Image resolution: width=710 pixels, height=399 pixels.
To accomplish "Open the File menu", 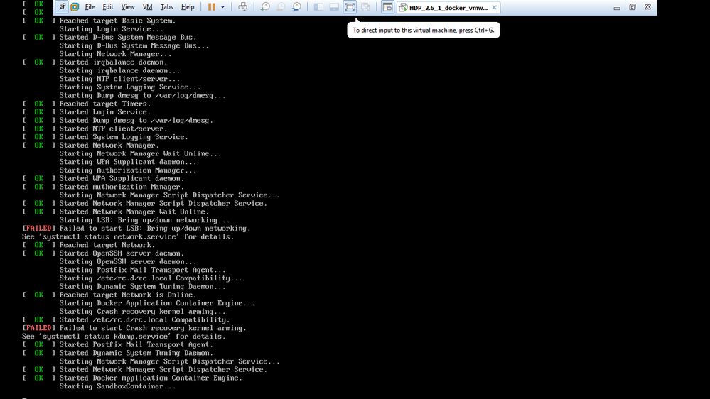I will coord(90,7).
